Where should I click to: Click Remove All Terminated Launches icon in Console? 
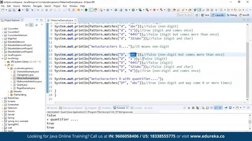[198, 108]
